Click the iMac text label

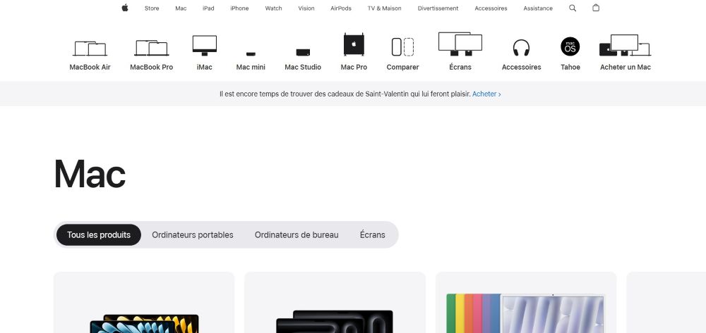(205, 67)
